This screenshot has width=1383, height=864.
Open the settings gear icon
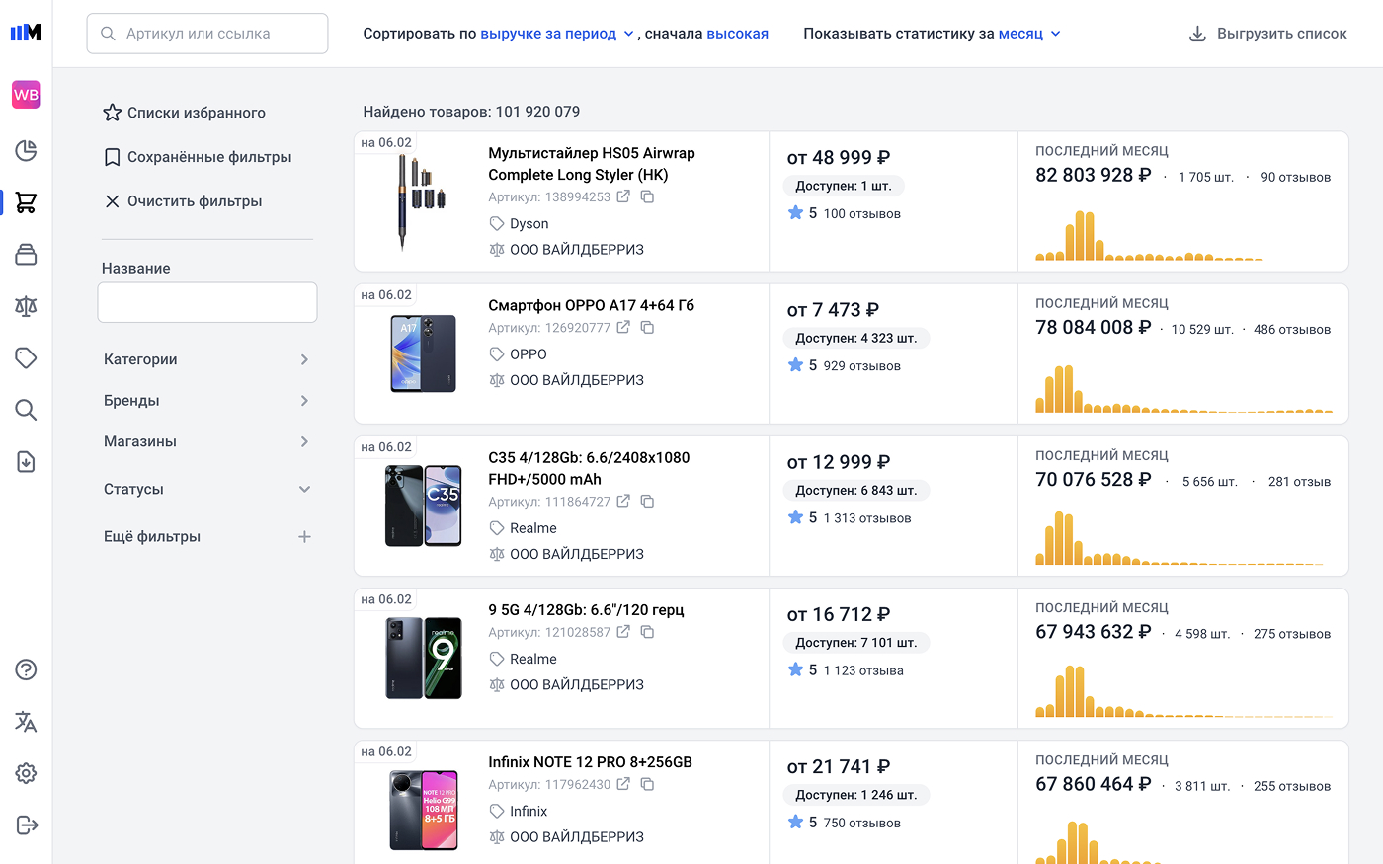pyautogui.click(x=26, y=773)
